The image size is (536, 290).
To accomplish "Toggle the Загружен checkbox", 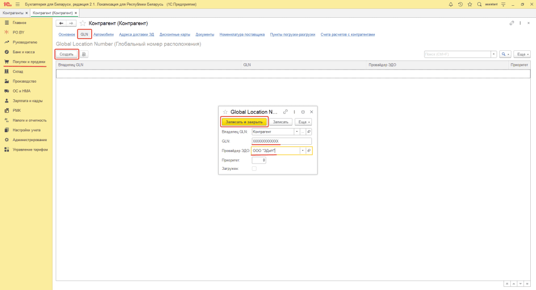I will [254, 169].
